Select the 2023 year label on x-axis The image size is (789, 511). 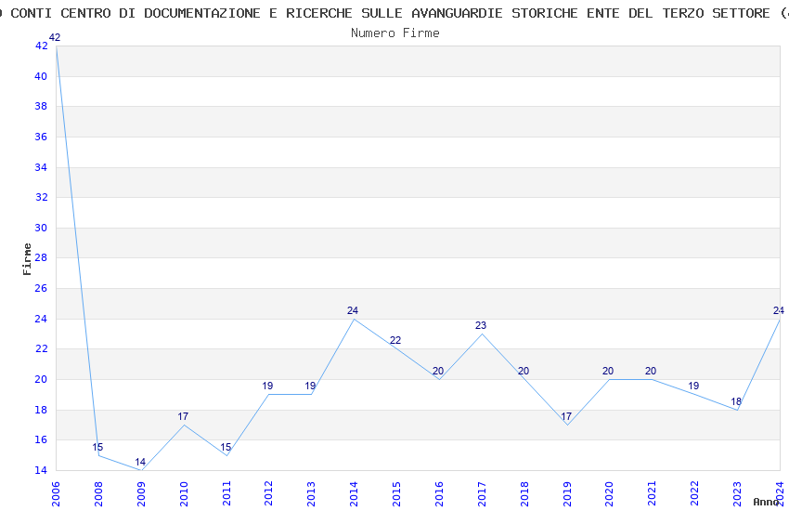click(x=737, y=493)
